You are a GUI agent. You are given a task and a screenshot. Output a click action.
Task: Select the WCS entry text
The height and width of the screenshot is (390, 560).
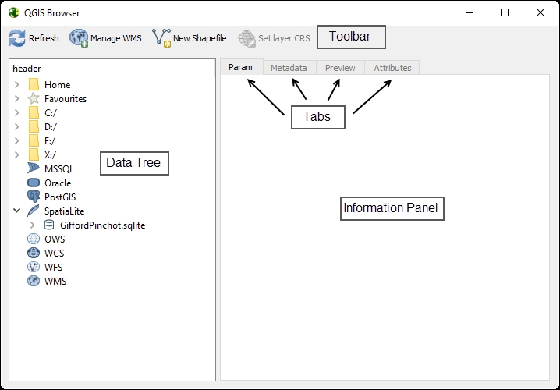coord(55,253)
